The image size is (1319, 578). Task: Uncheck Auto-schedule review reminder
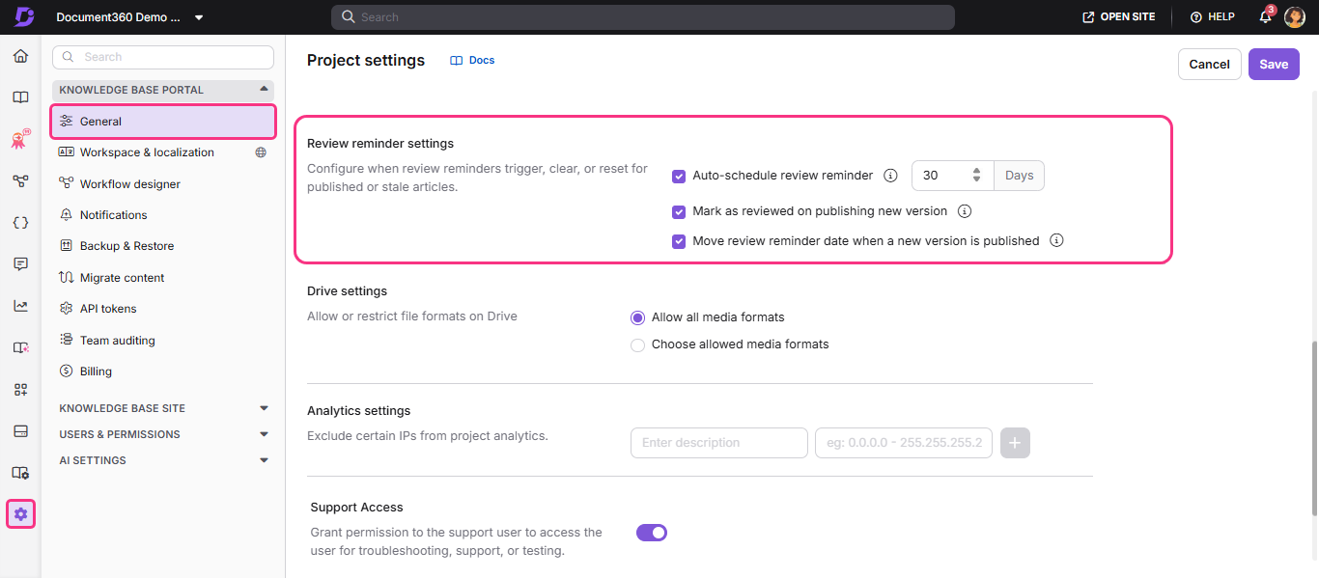[x=679, y=176]
